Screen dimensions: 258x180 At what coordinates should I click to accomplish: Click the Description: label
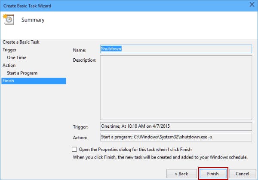click(x=85, y=60)
